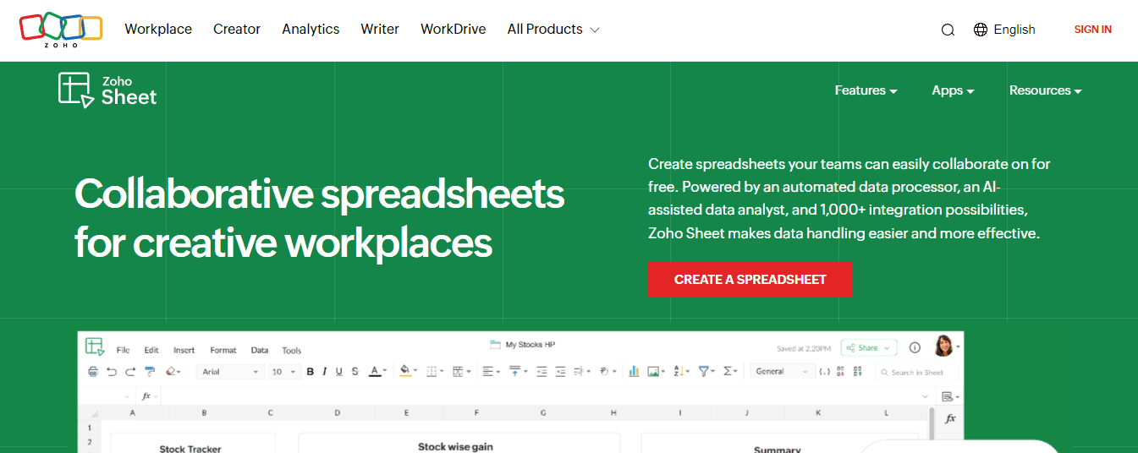Toggle Underline formatting button
1138x453 pixels.
339,372
